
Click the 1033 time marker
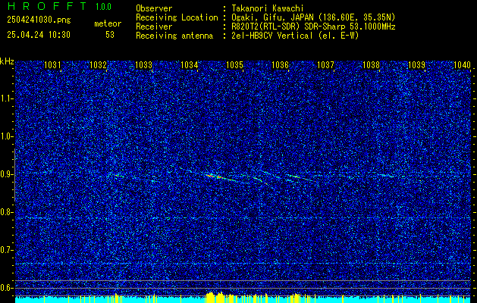143,64
